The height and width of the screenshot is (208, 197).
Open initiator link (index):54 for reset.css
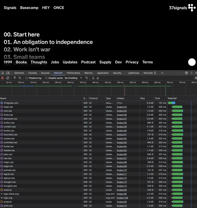(x=122, y=107)
